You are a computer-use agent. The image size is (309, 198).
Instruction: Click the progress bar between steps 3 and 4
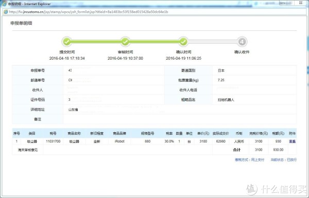212,42
